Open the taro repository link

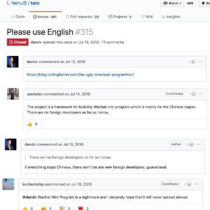click(35, 3)
